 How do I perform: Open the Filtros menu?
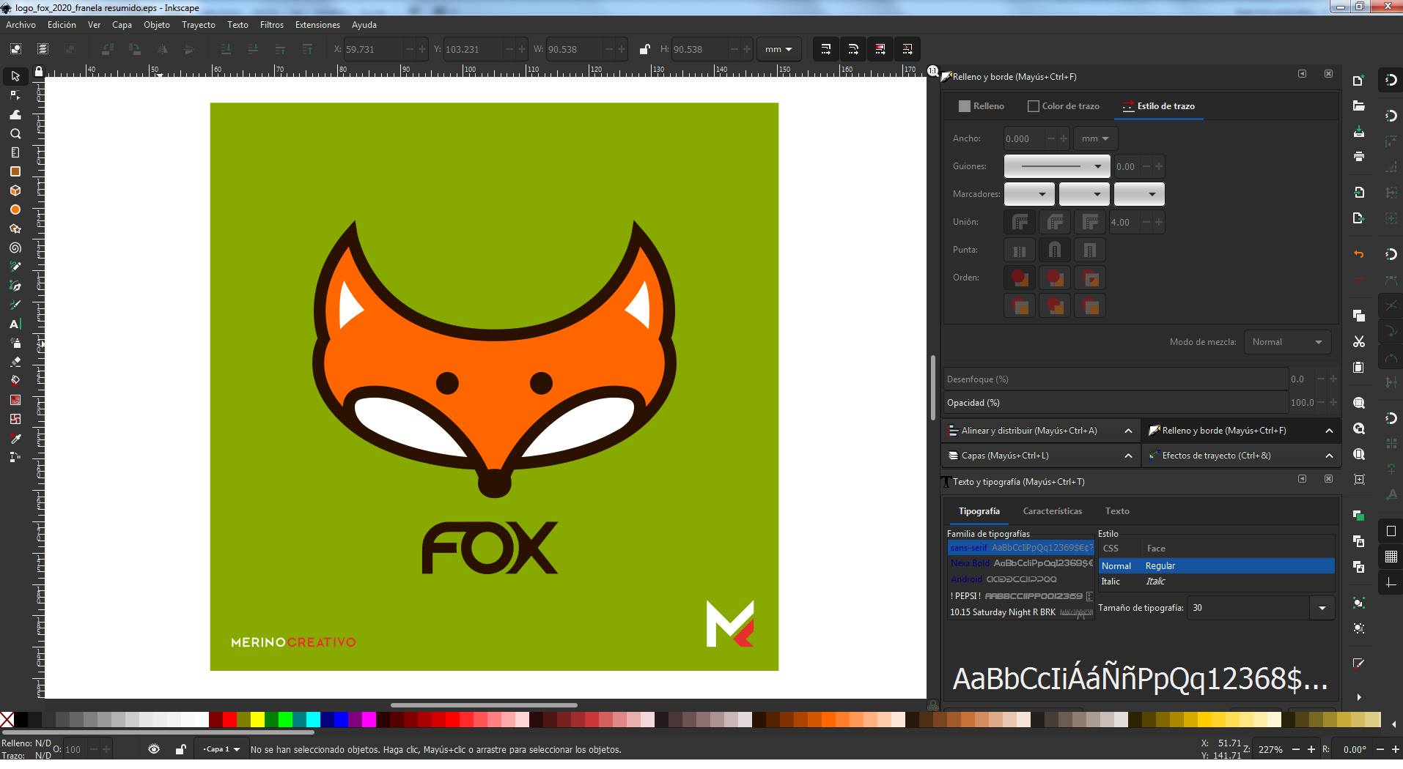271,25
